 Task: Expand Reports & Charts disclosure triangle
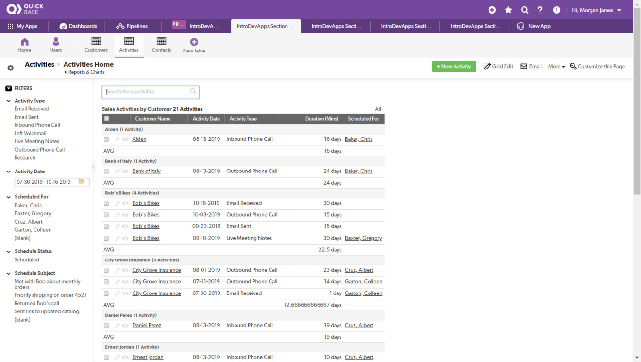click(66, 72)
